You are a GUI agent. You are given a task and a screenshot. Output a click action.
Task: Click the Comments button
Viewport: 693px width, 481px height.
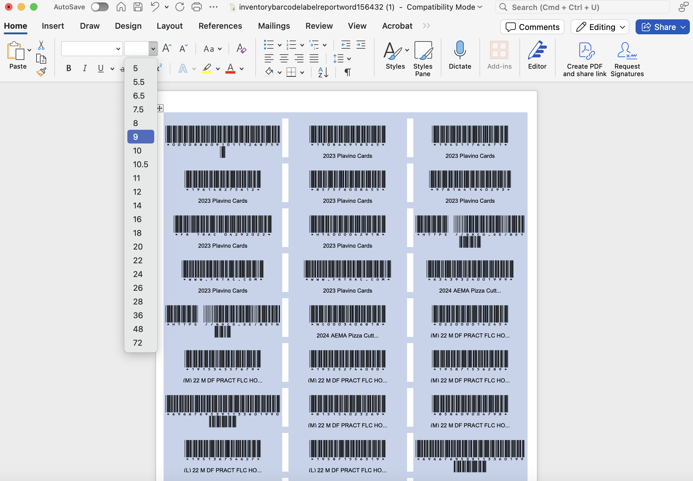532,27
